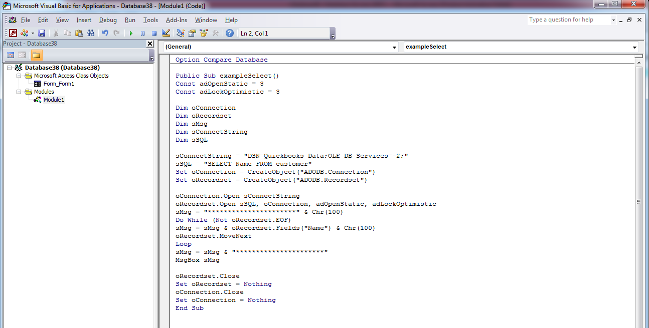Click the Break (pause) icon
The width and height of the screenshot is (649, 328).
coord(142,33)
